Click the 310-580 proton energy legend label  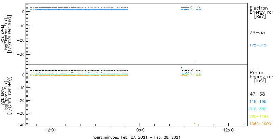pos(258,109)
